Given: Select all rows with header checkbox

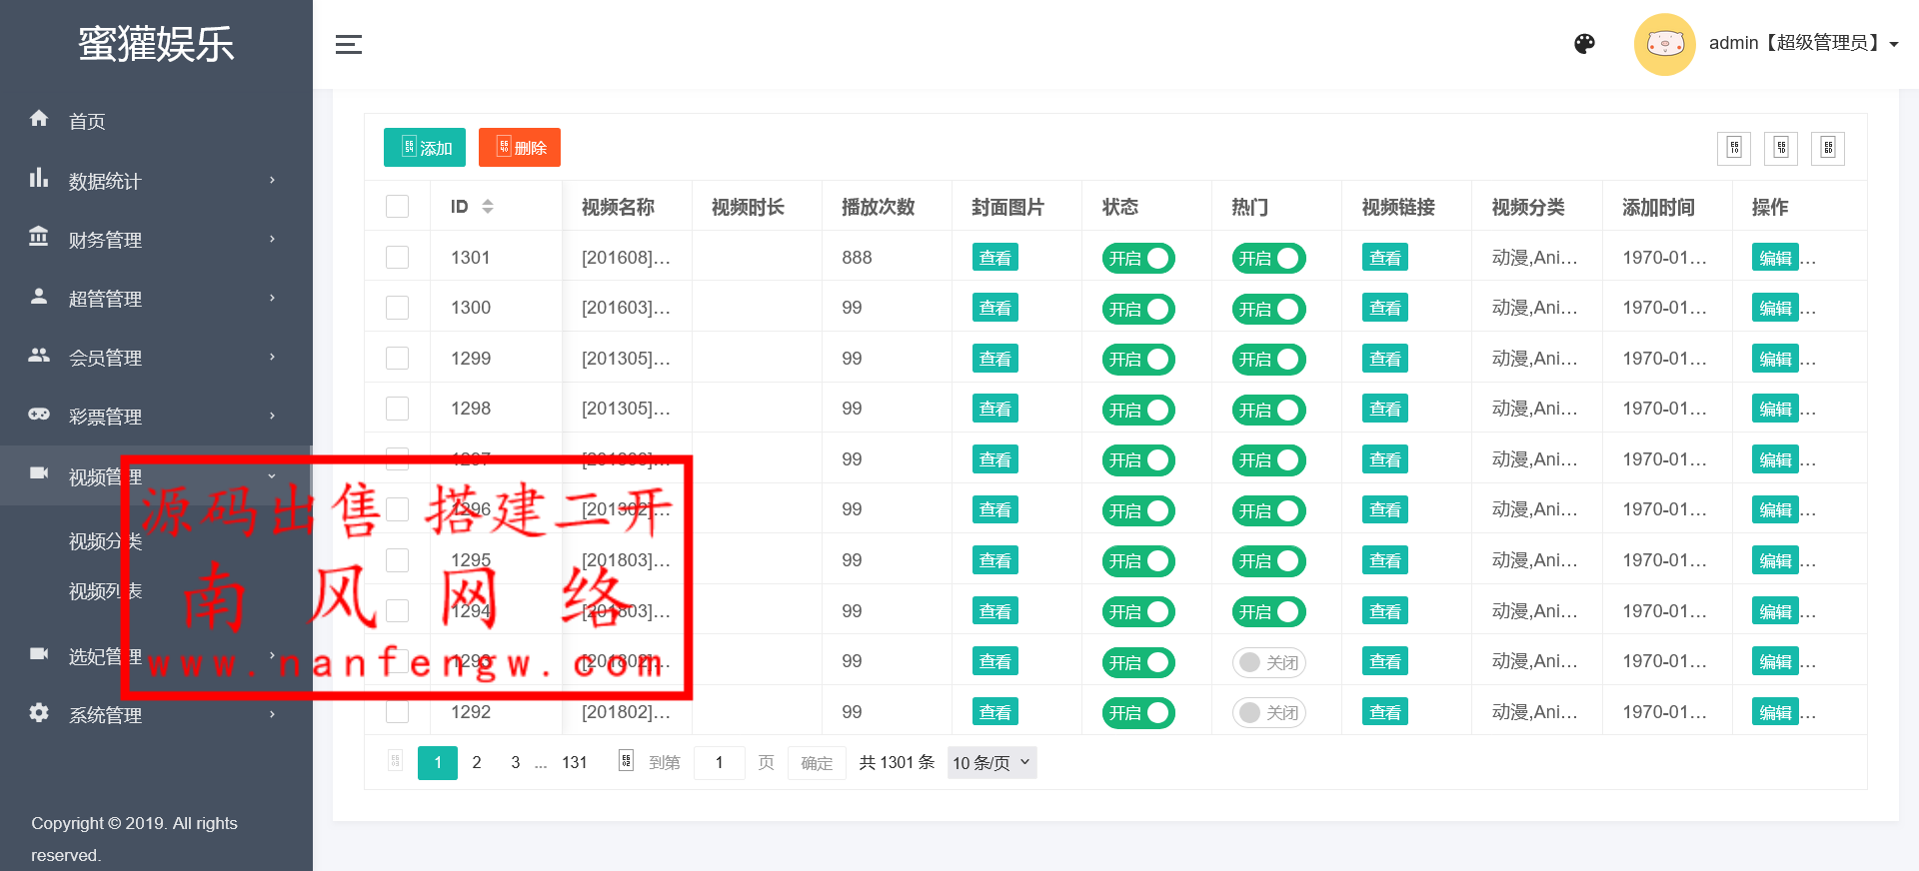Looking at the screenshot, I should click(398, 207).
